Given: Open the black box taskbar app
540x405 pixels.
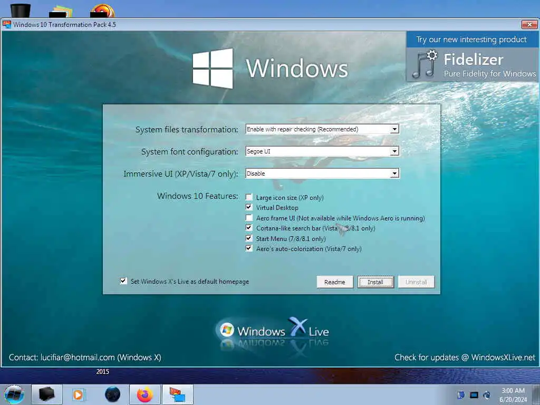Looking at the screenshot, I should pos(47,394).
